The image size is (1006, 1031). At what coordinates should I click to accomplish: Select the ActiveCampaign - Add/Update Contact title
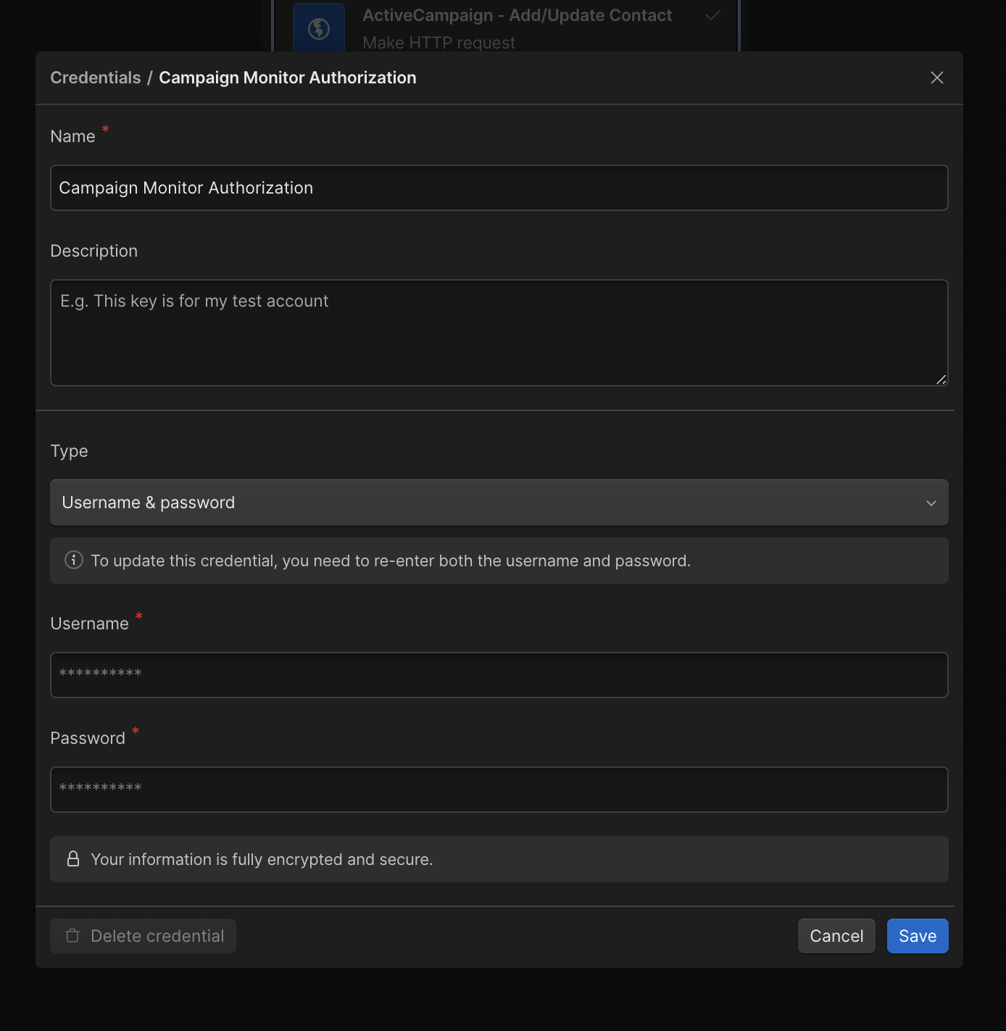[517, 15]
